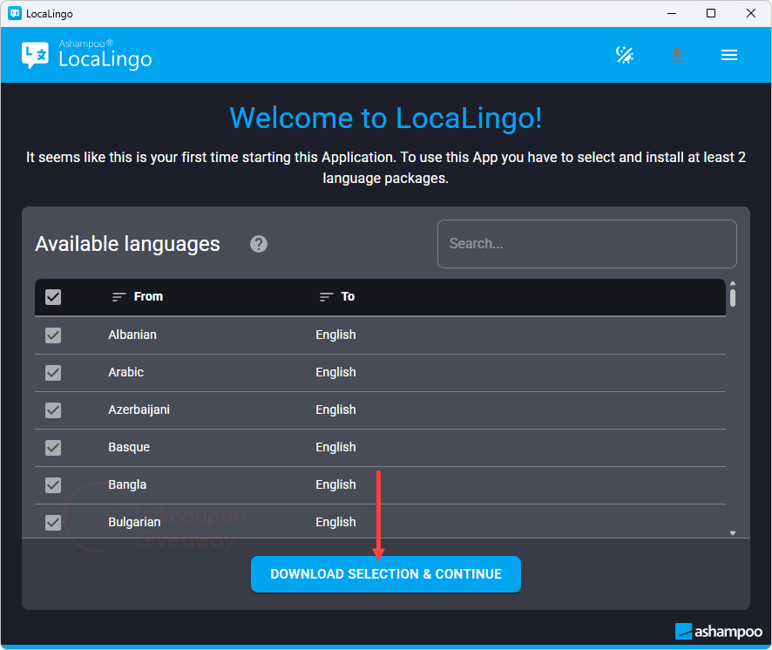Viewport: 772px width, 650px height.
Task: Uncheck the Basque language checkbox
Action: pos(53,448)
